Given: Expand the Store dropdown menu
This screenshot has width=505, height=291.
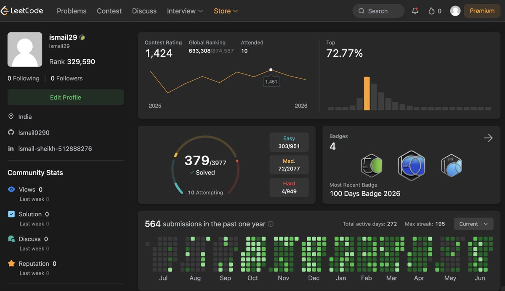Looking at the screenshot, I should 226,11.
